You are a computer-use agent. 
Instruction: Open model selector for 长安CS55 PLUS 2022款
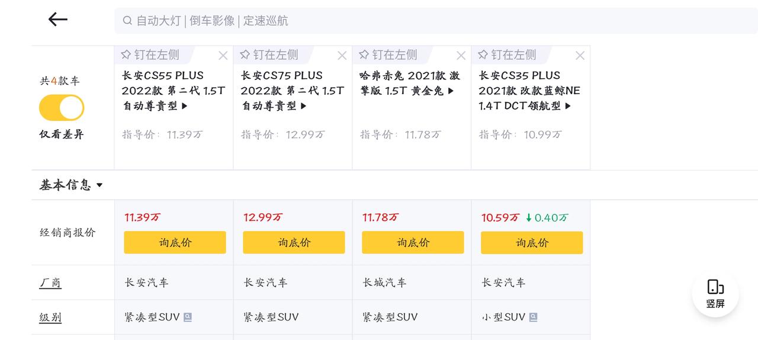click(173, 91)
